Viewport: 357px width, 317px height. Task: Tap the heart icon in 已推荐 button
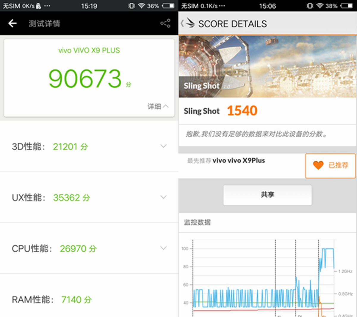pos(318,165)
